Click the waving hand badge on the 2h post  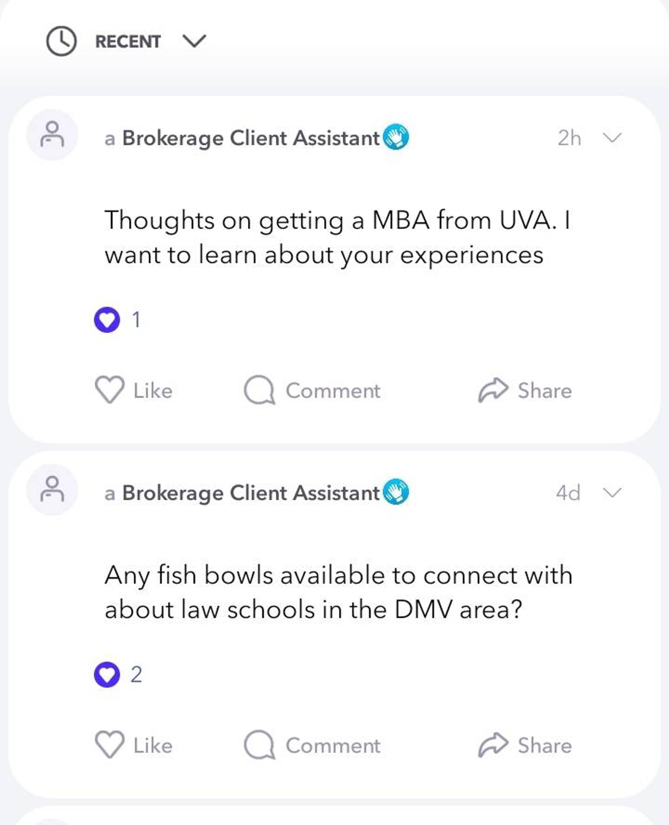[x=396, y=137]
